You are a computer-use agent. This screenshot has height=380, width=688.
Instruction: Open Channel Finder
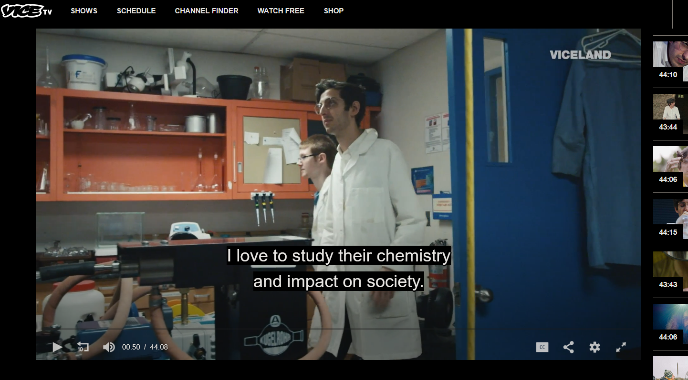(x=207, y=10)
